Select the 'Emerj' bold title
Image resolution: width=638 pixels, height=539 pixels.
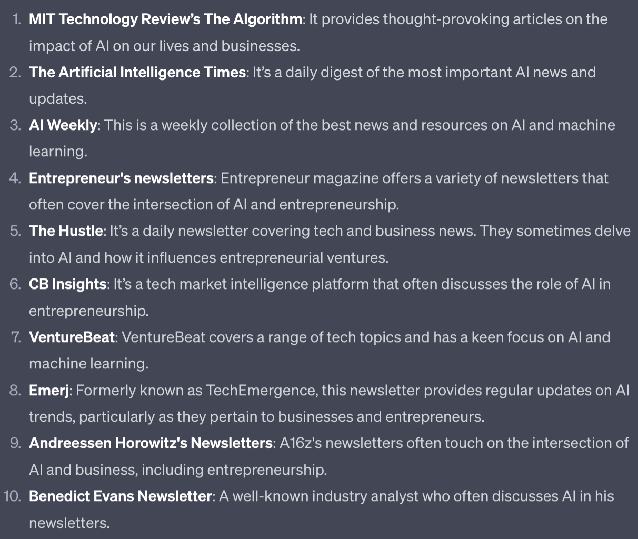[49, 390]
